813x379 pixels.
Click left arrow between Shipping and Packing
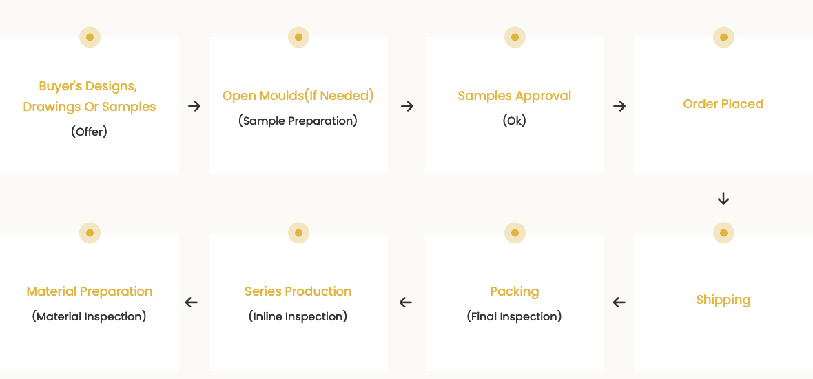tap(619, 302)
